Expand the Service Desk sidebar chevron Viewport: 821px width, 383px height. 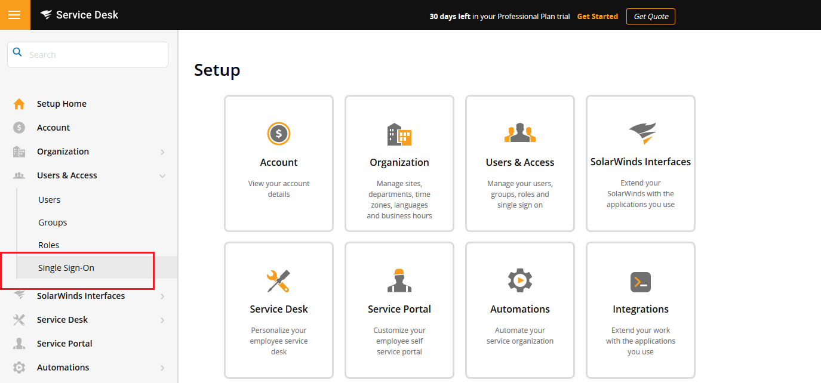coord(162,320)
